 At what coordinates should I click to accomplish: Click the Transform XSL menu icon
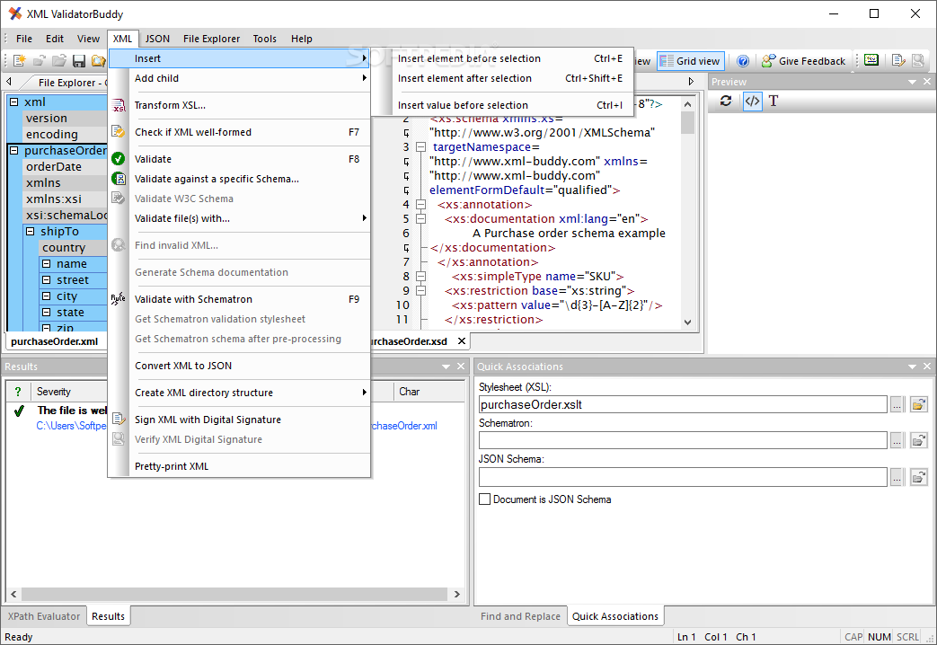[119, 105]
